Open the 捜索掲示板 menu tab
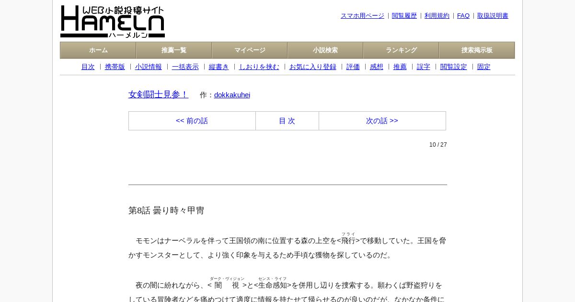 pyautogui.click(x=477, y=50)
